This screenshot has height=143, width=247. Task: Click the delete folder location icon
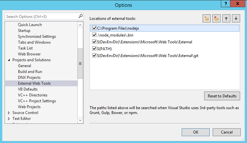pos(216,19)
